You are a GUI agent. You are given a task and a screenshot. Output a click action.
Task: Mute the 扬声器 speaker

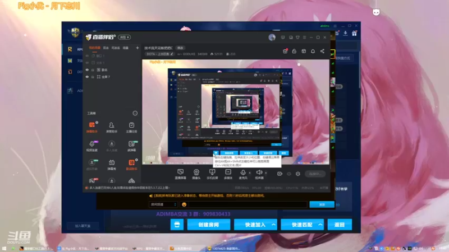pyautogui.click(x=259, y=174)
